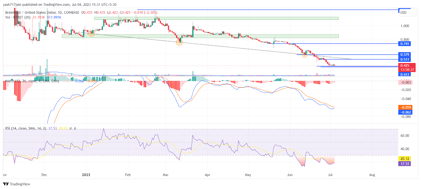The height and width of the screenshot is (189, 421).
Task: Click the C0.425 close price value
Action: point(125,12)
